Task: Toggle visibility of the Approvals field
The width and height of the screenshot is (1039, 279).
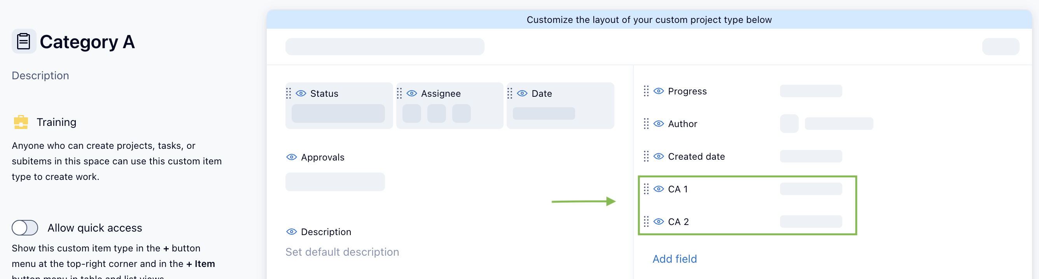Action: pos(292,157)
